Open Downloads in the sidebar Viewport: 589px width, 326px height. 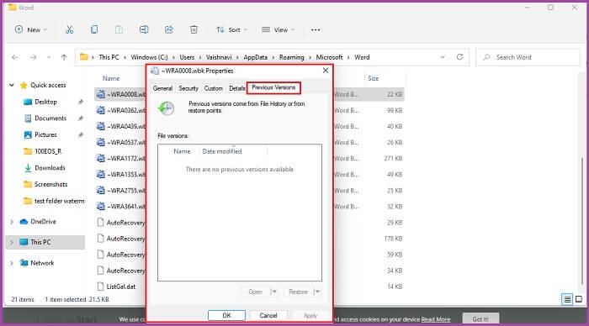50,168
